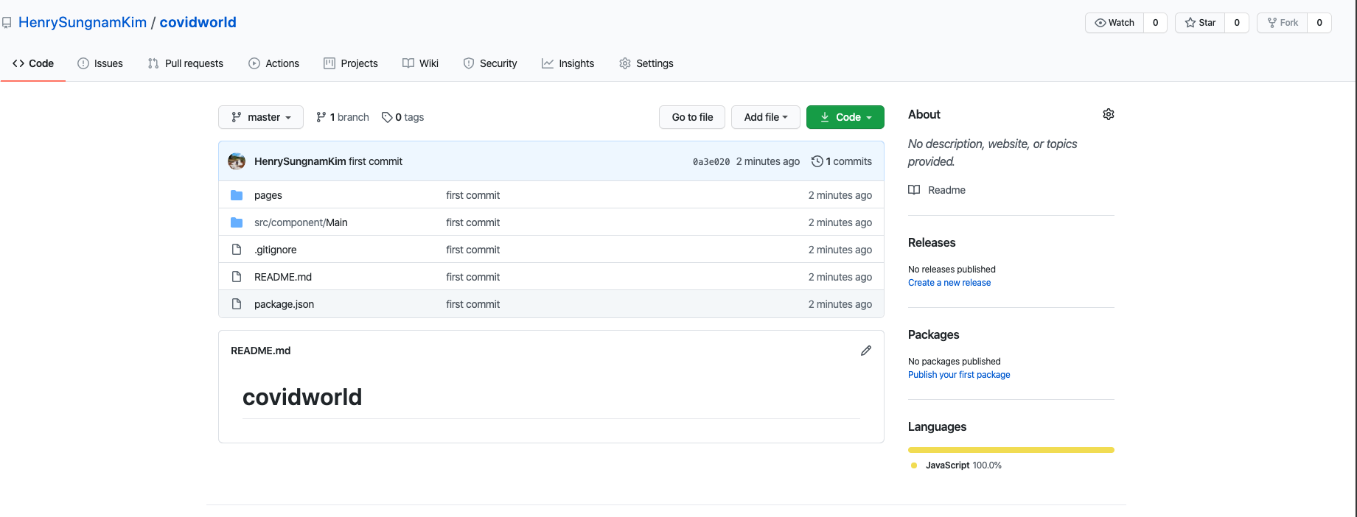
Task: Open repository Settings tab
Action: [x=646, y=63]
